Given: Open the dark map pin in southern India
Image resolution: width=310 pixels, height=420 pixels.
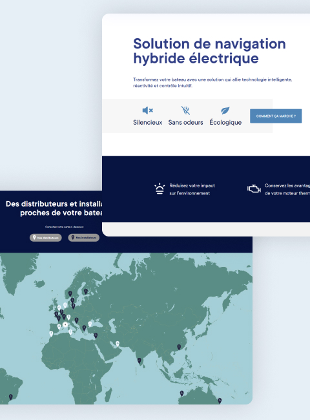Looking at the screenshot, I should click(x=139, y=361).
